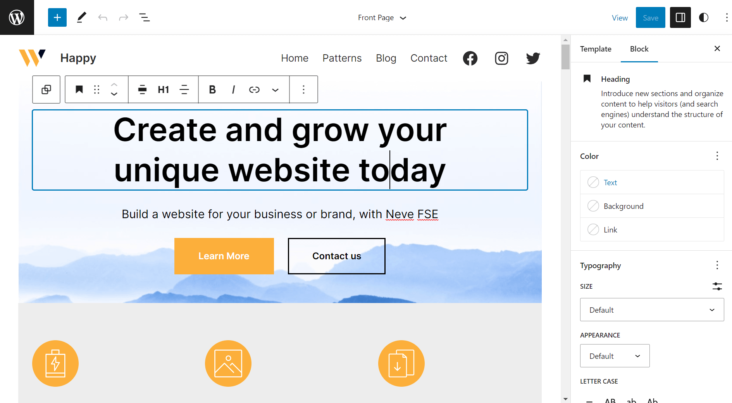Image resolution: width=732 pixels, height=403 pixels.
Task: Click the Blog navigation item
Action: [x=386, y=58]
